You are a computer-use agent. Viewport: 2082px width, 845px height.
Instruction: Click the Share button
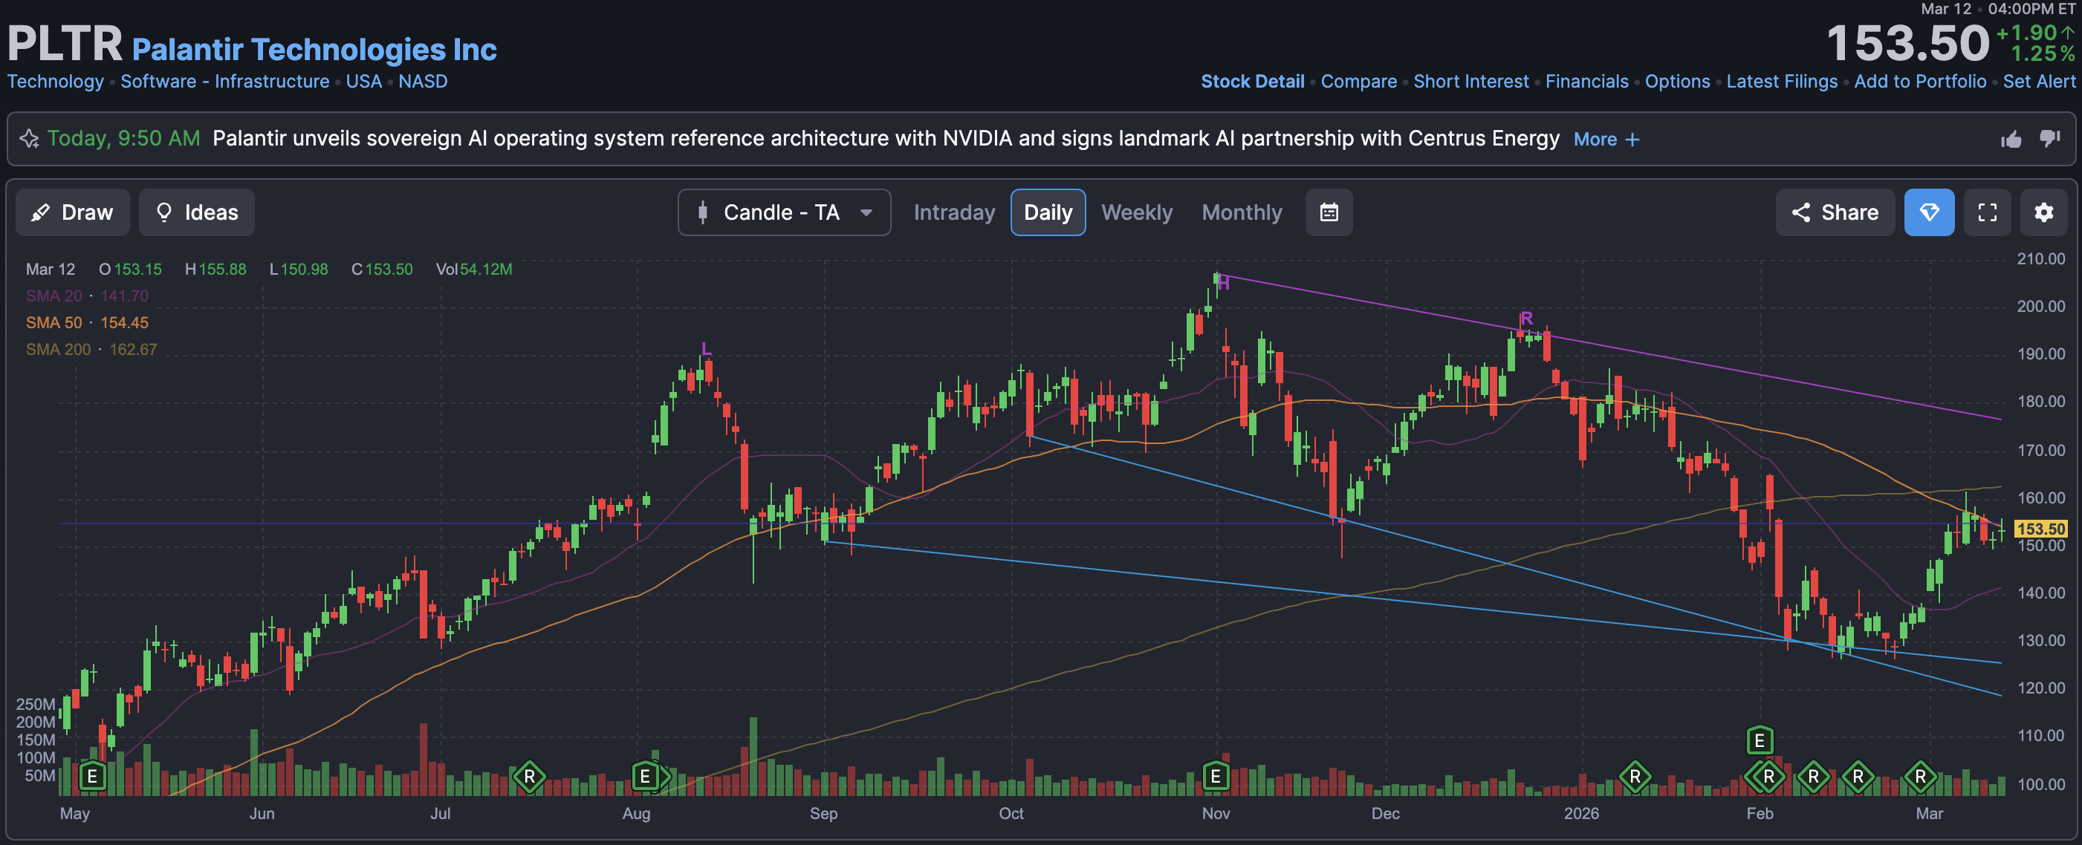1834,212
